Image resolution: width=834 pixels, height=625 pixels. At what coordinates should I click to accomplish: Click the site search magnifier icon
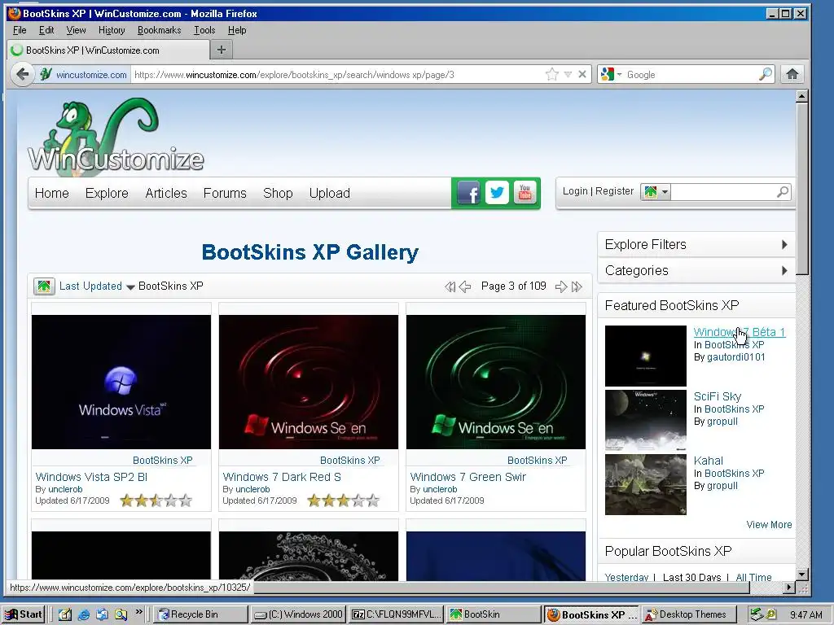[x=783, y=191]
